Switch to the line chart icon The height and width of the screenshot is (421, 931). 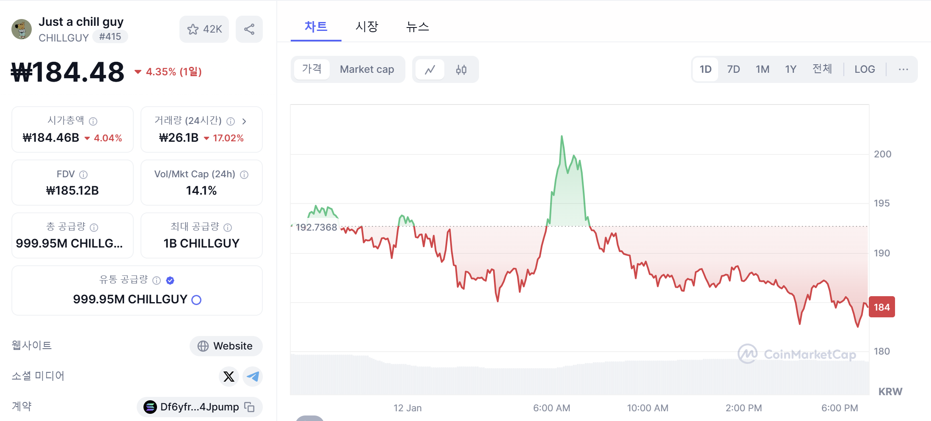(430, 69)
